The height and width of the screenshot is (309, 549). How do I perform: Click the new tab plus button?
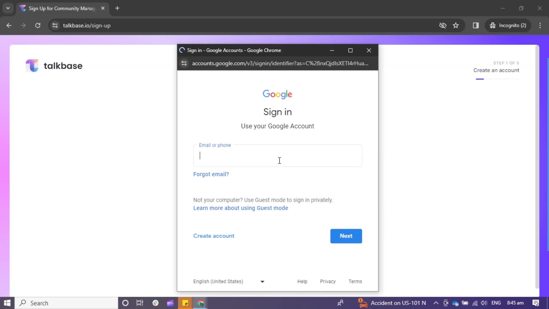[117, 8]
